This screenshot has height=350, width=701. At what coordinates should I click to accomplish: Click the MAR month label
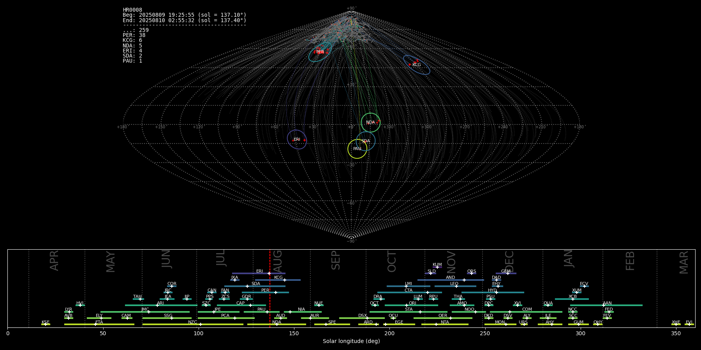(684, 262)
